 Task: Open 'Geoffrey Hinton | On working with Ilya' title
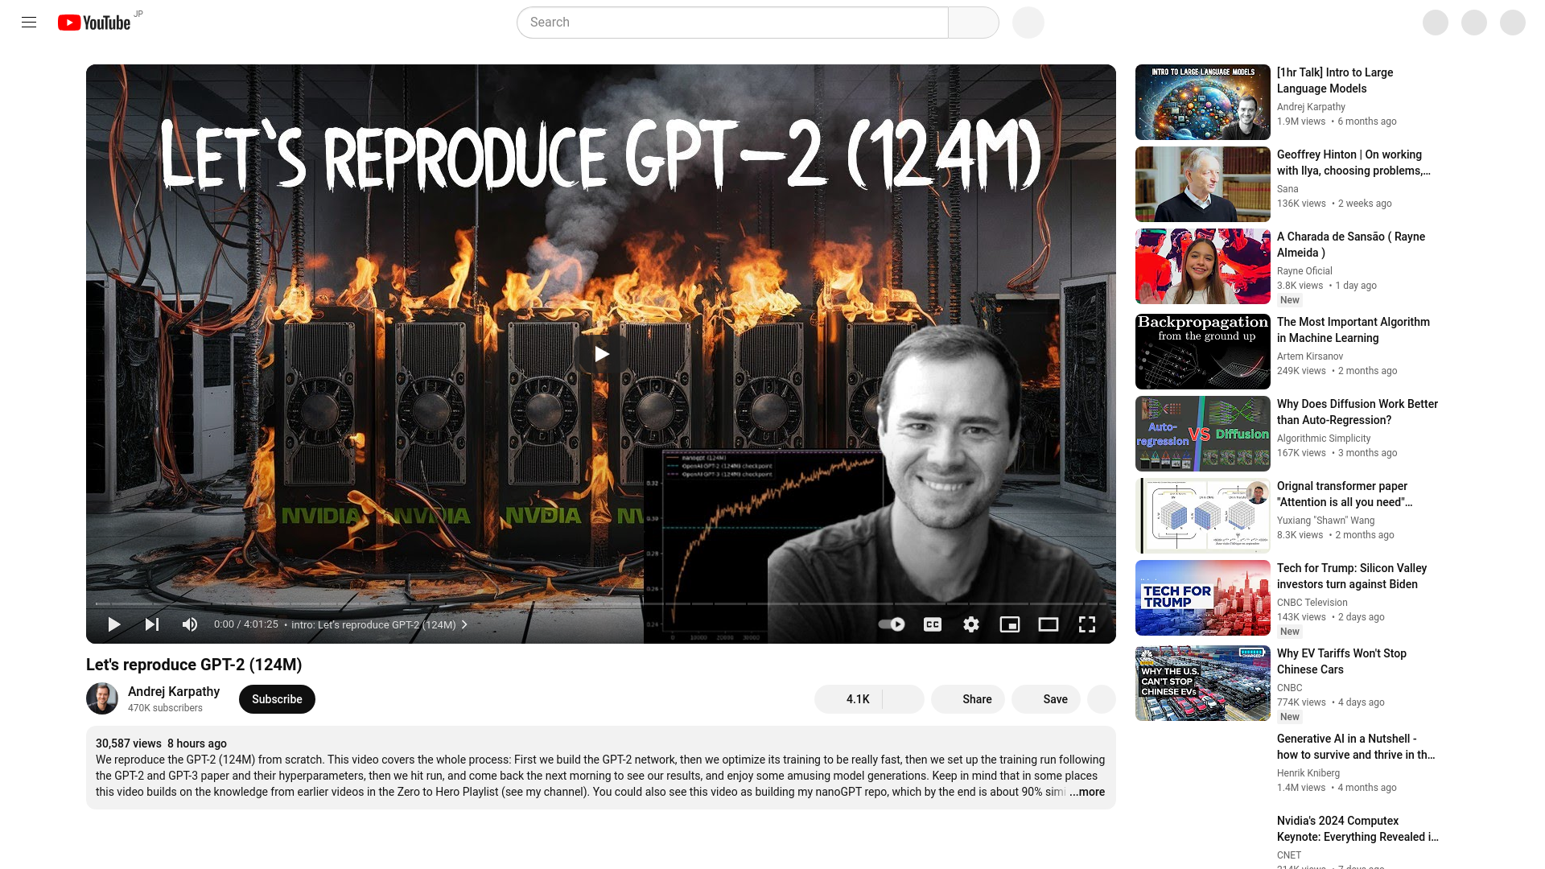tap(1353, 163)
